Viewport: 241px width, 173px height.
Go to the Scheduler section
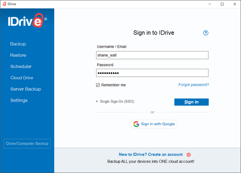[21, 66]
